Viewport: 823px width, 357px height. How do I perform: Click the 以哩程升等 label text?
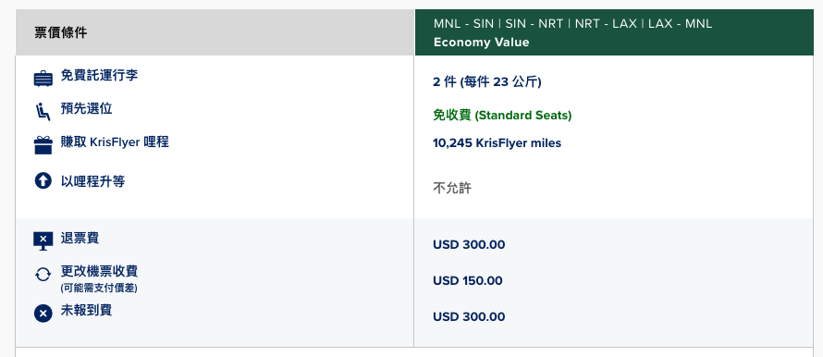[92, 181]
